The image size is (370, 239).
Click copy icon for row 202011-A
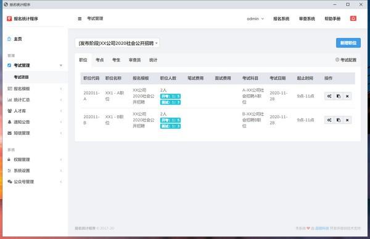click(339, 96)
